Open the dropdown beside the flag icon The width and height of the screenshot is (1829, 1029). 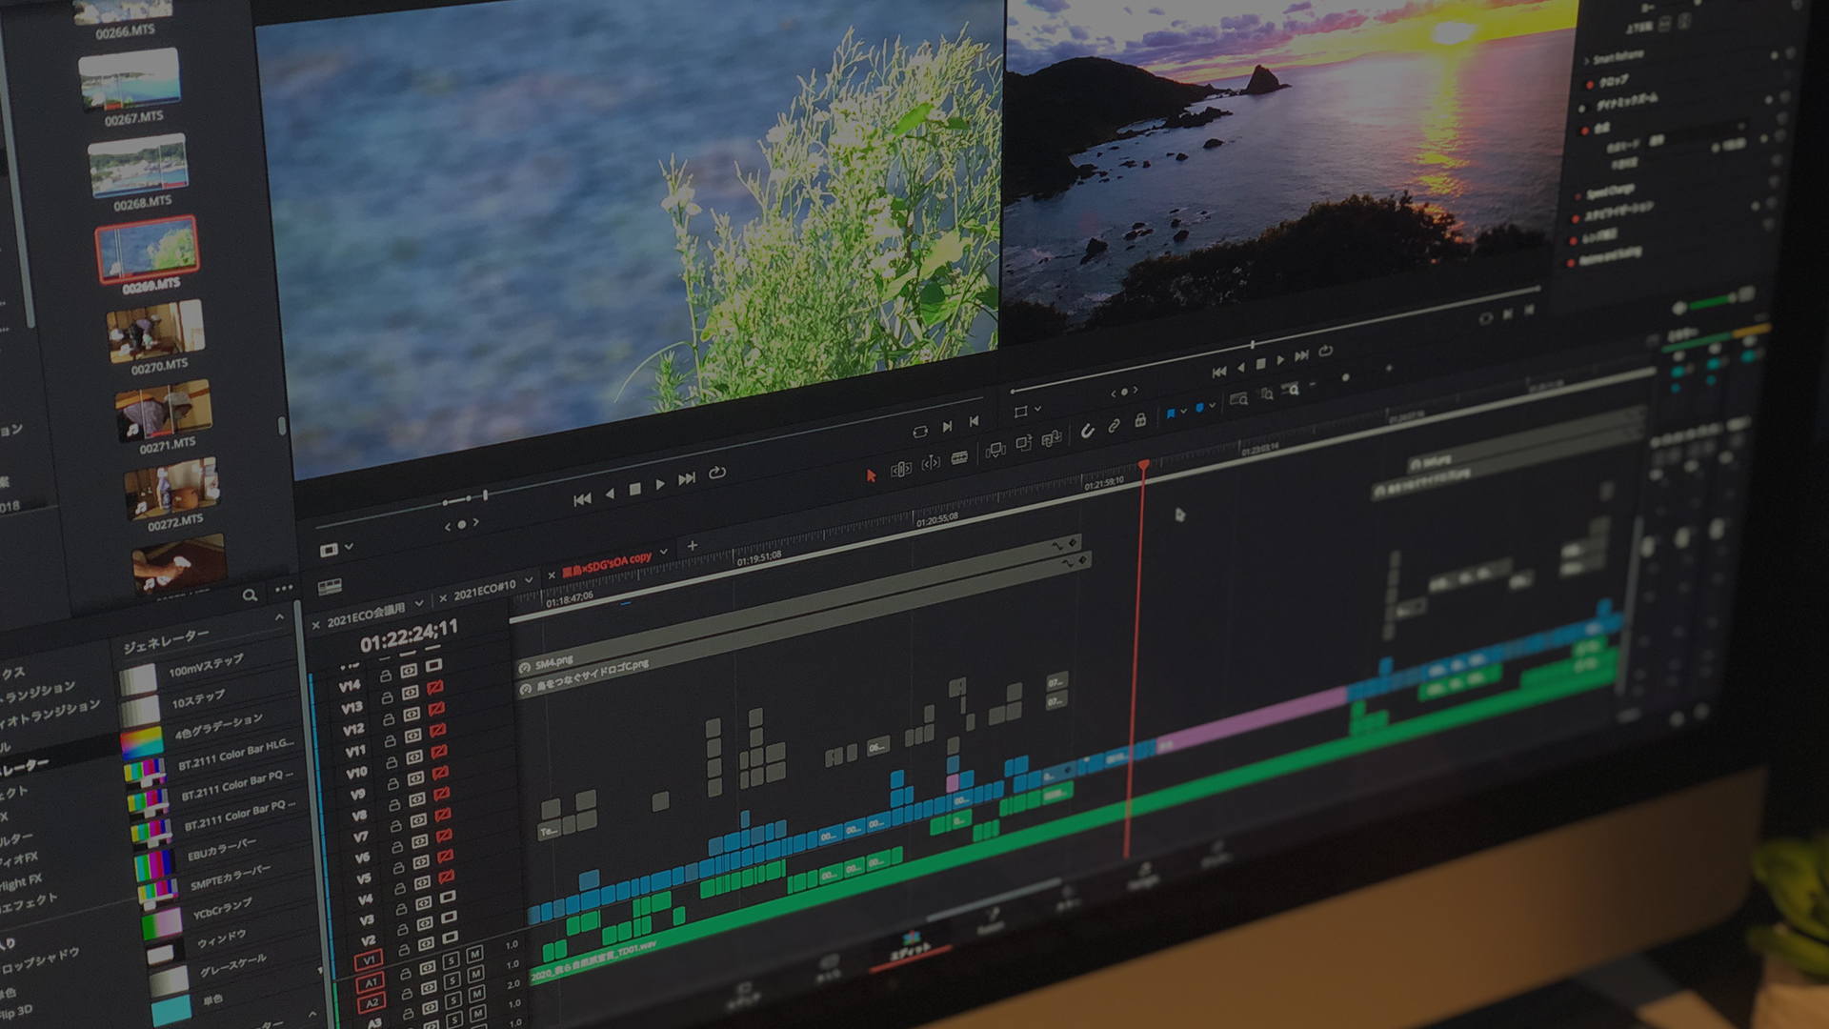1184,412
